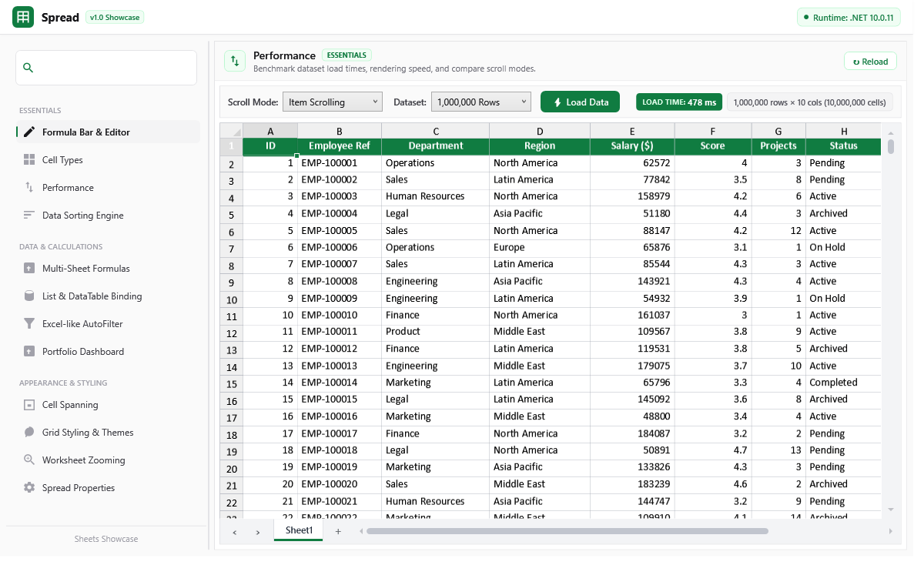Click the zoom icon beside Worksheet Zooming
This screenshot has height=585, width=924.
[x=29, y=460]
